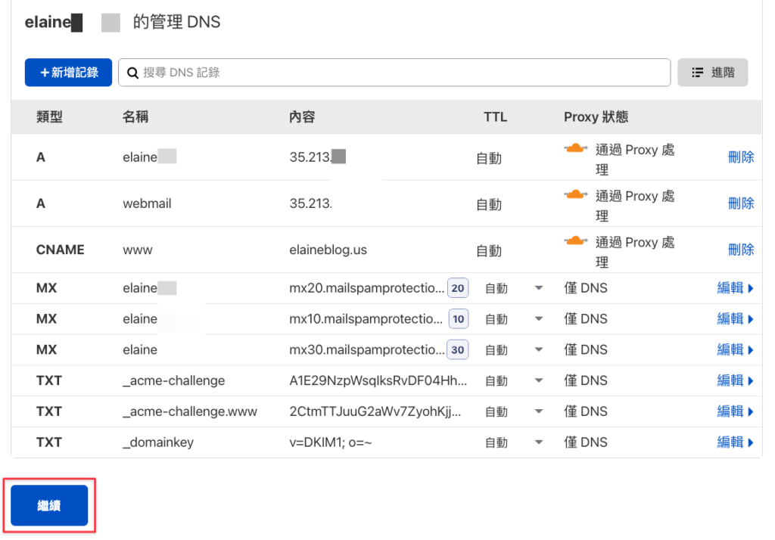Screen dimensions: 775x540
Task: Open the TTL dropdown for the mx20 MX record
Action: [x=539, y=288]
